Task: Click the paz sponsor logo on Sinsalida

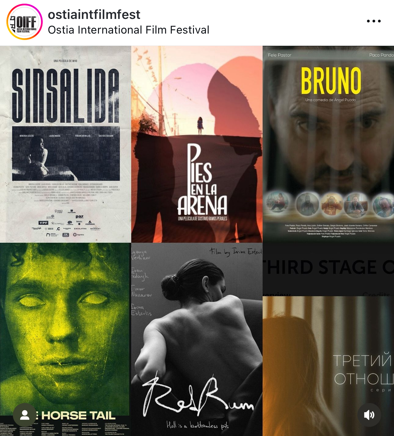Action: [x=79, y=216]
